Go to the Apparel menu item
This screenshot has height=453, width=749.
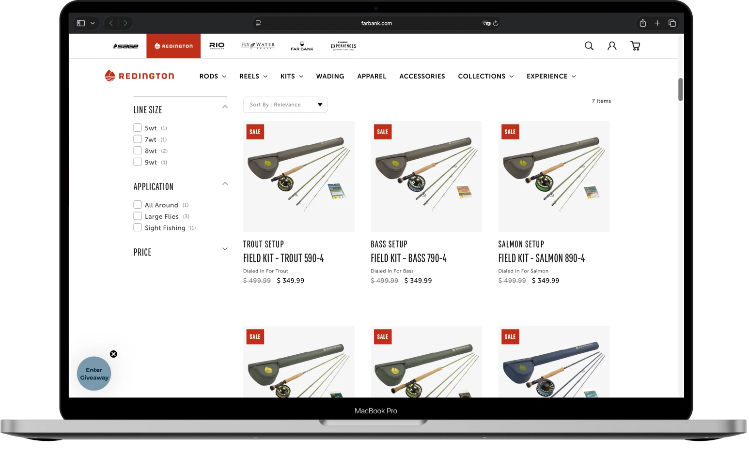[372, 76]
